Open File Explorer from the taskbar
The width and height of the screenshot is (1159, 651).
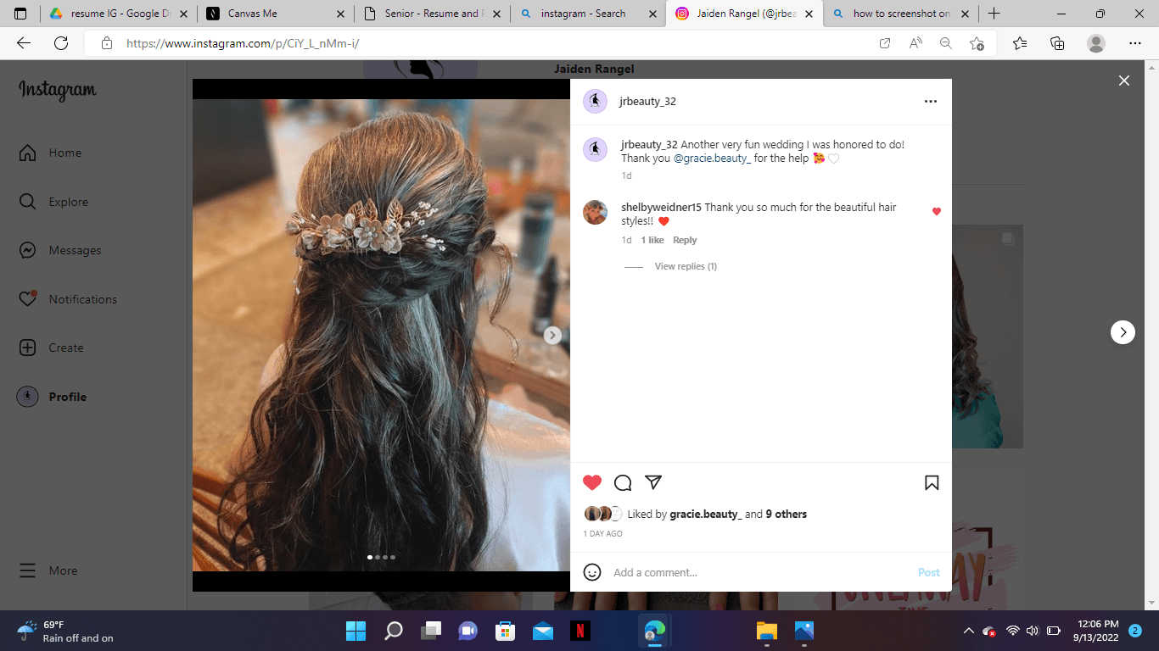click(x=767, y=631)
